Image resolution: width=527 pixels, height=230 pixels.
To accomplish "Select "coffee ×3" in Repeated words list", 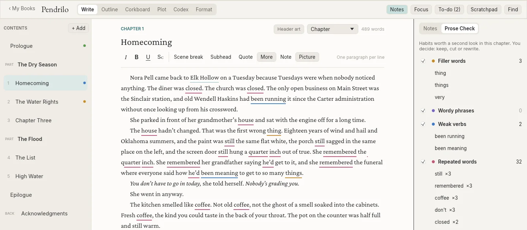I will point(446,198).
